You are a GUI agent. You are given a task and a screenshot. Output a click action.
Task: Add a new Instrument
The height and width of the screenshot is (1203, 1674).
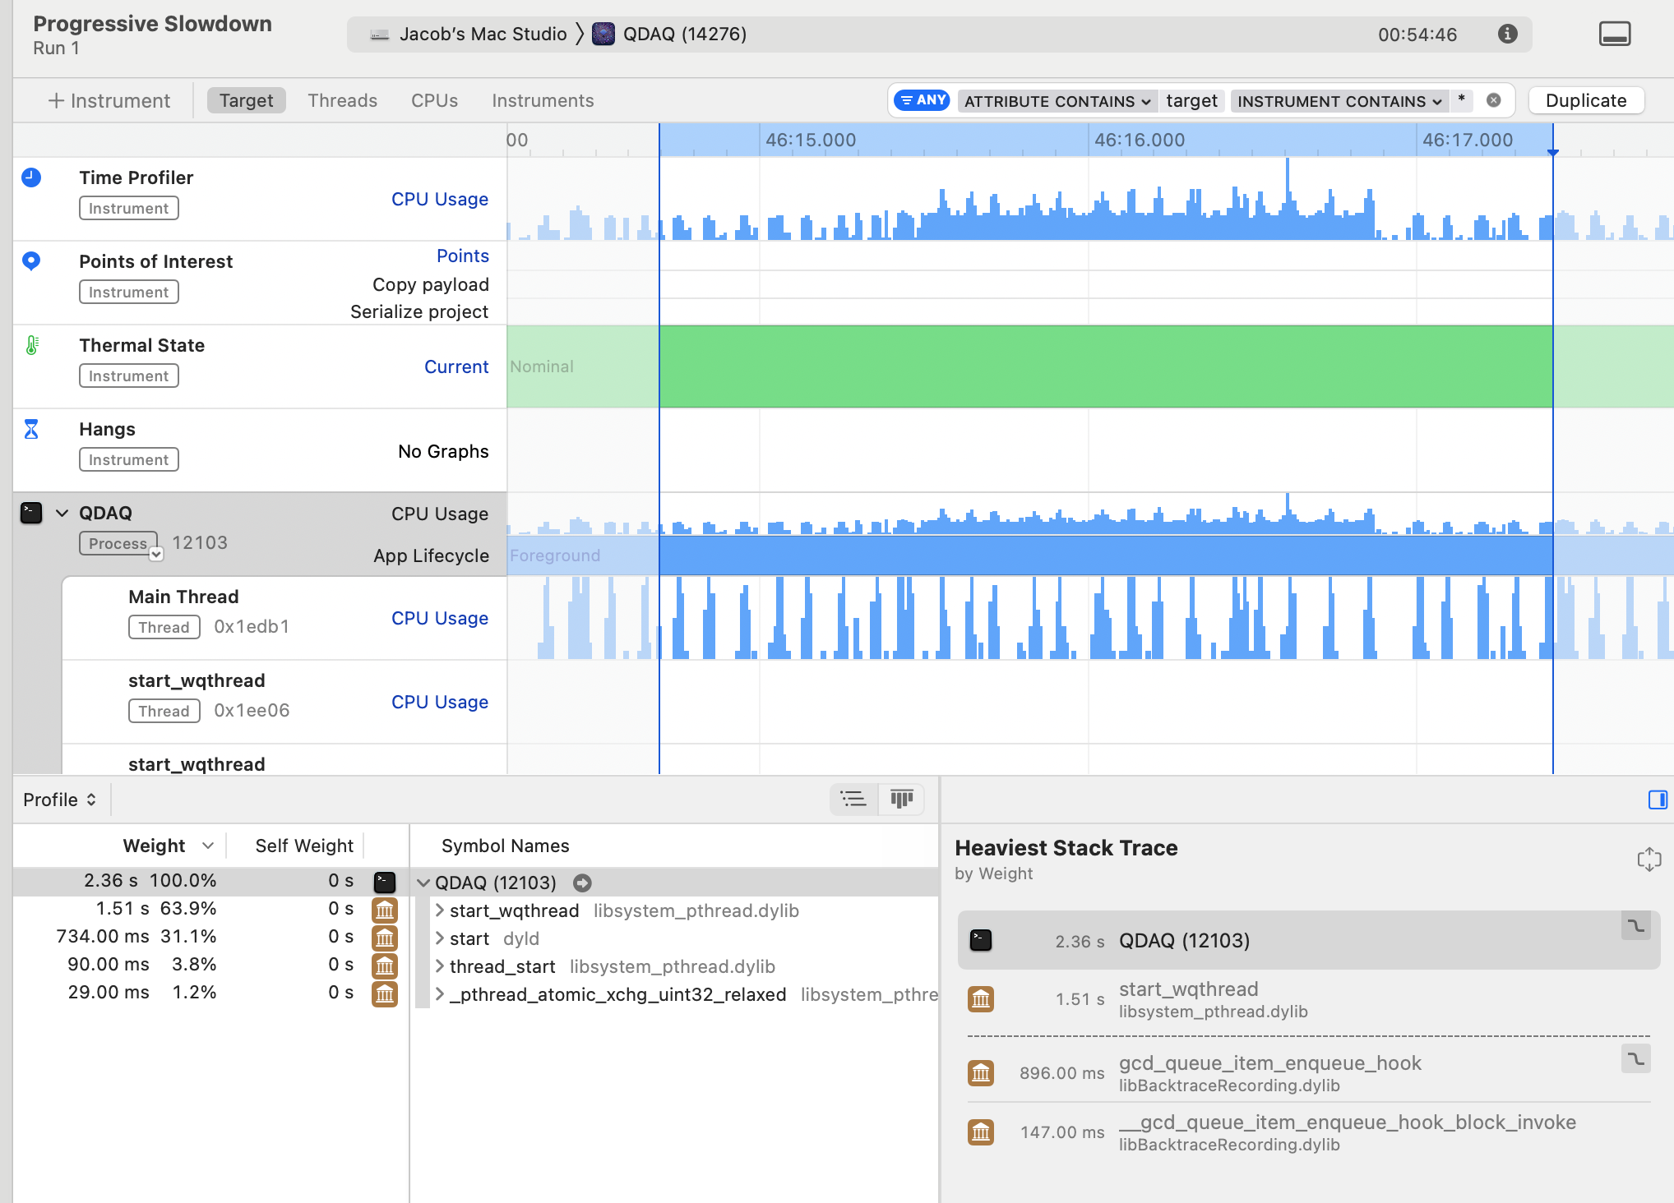109,100
